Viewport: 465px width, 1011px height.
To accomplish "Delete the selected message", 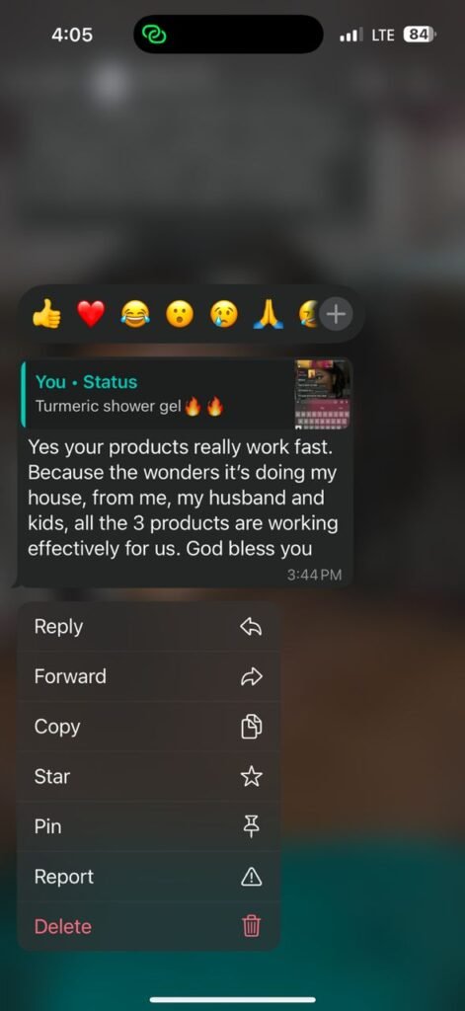I will coord(149,926).
